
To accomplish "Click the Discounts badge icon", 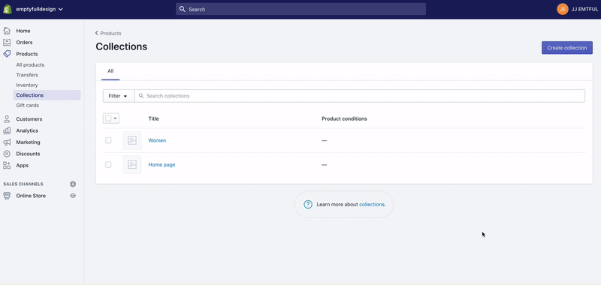I will point(7,154).
